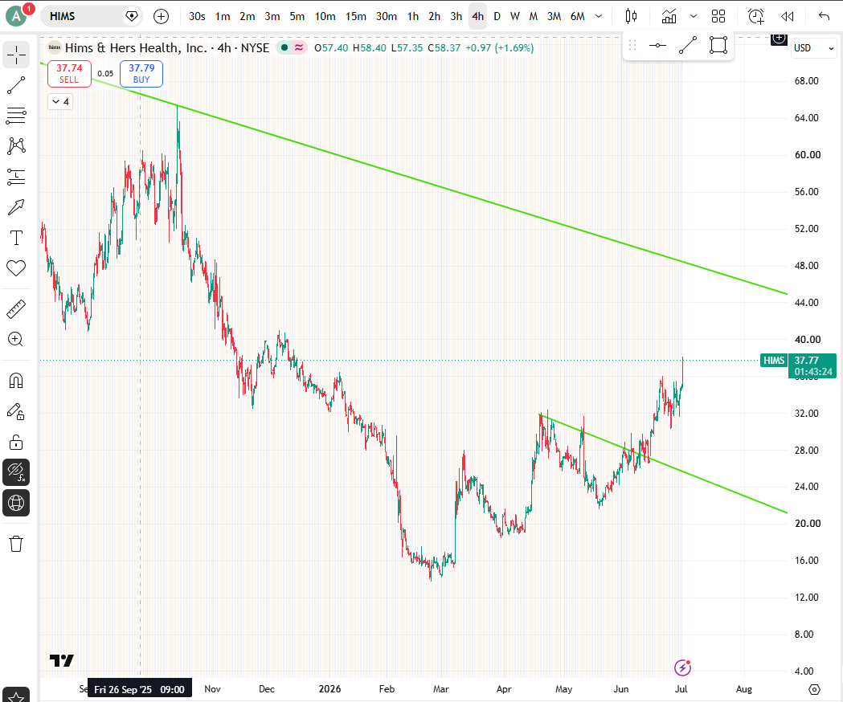Viewport: 843px width, 702px height.
Task: Click the market status indicator dot
Action: (284, 48)
